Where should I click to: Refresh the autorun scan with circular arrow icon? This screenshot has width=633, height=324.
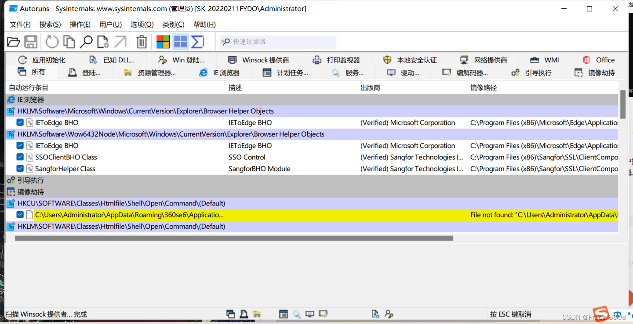click(52, 42)
